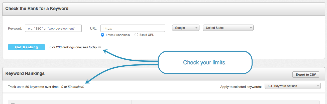Expand the Bulk Keyword Actions combo box

(293, 86)
